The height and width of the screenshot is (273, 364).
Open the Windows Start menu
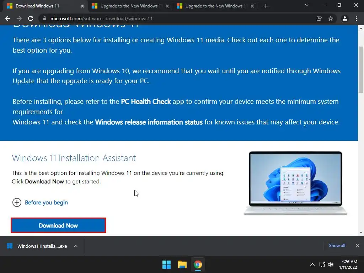coord(166,264)
